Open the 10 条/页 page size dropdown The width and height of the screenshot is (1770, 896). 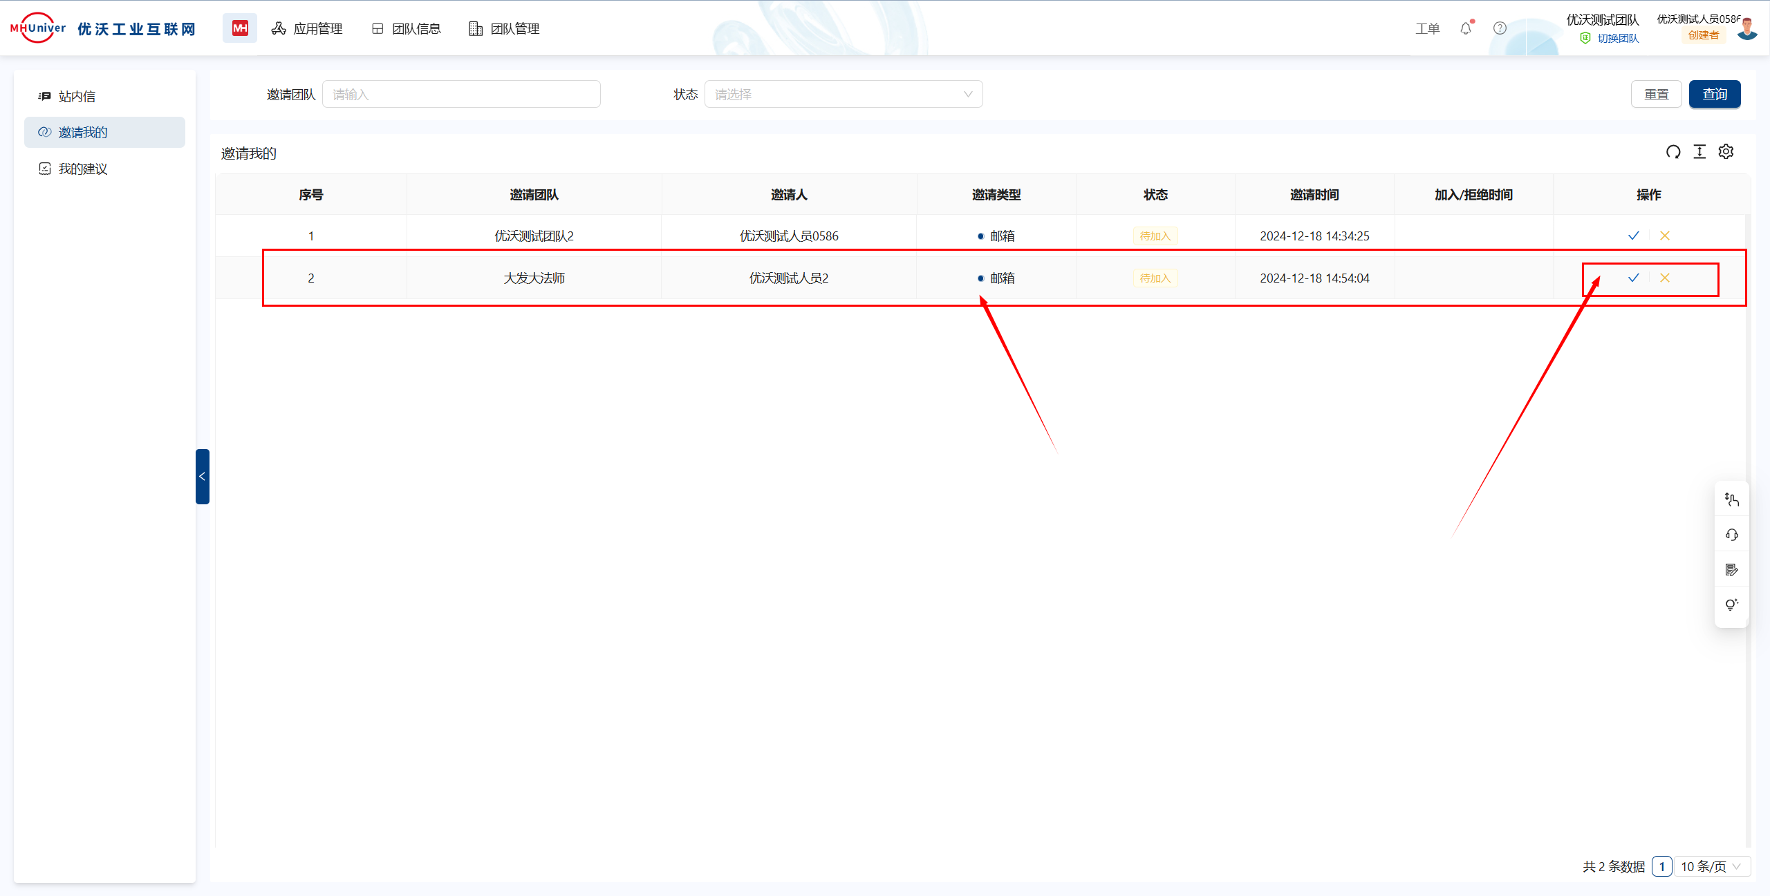point(1711,866)
